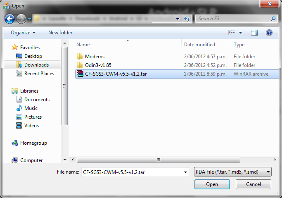Select CF-SGS3-CWM-v5.5-v1.2.tar archive file
The width and height of the screenshot is (282, 198).
click(x=177, y=74)
